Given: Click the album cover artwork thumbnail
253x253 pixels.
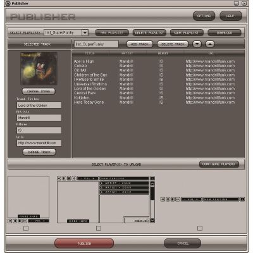Looking at the screenshot, I should click(x=39, y=69).
